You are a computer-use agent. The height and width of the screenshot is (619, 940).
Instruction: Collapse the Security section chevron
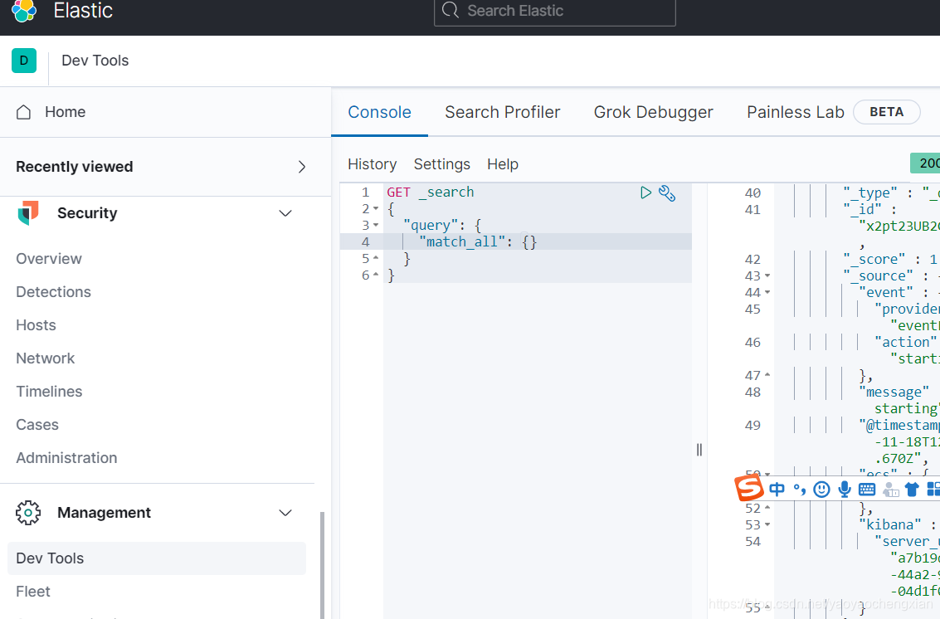(x=285, y=213)
